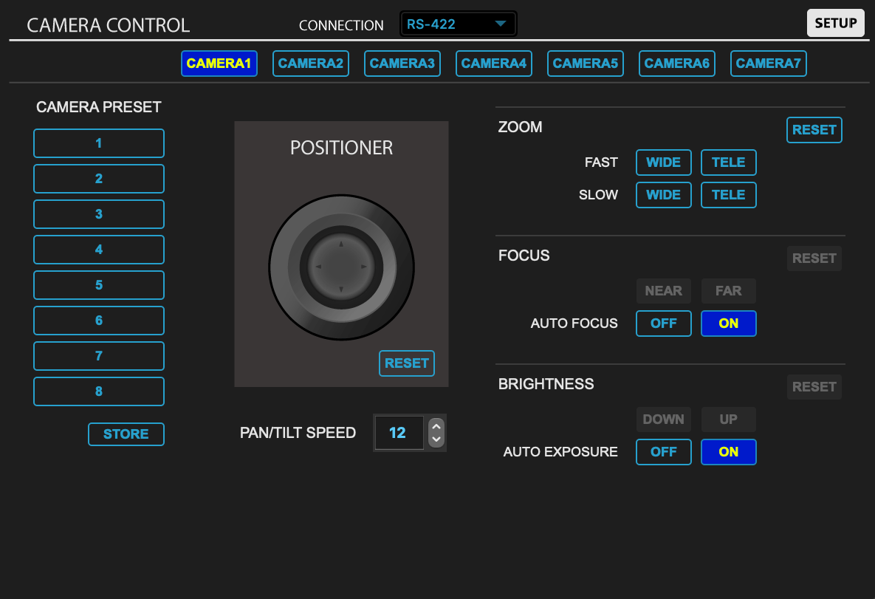Image resolution: width=875 pixels, height=599 pixels.
Task: Click the PAN/TILT SPEED value field
Action: (399, 433)
